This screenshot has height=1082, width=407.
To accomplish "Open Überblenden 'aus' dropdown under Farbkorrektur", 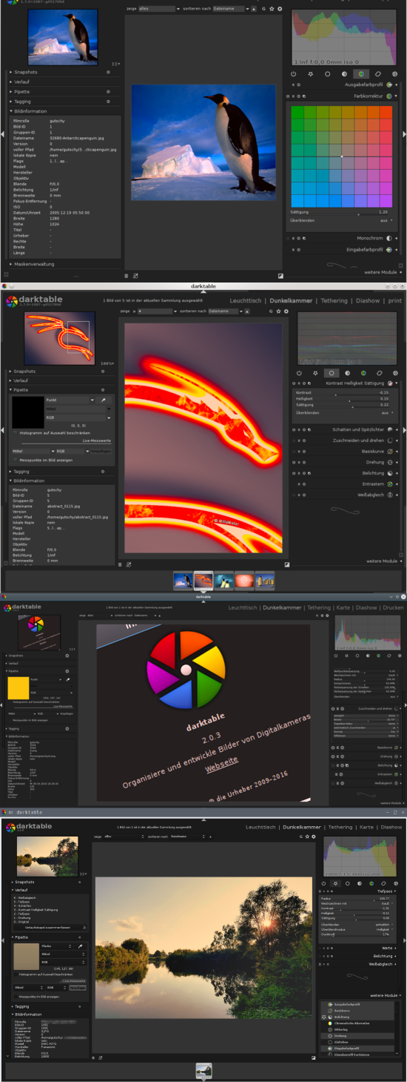I will point(385,220).
